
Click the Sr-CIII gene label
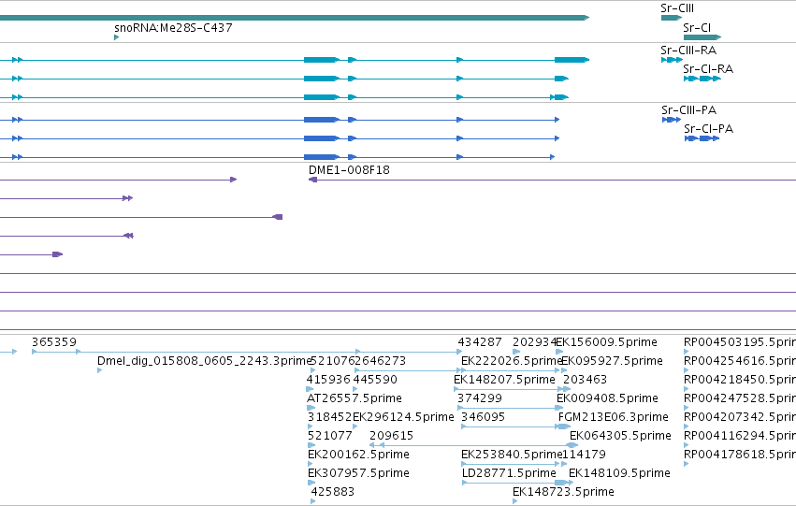pyautogui.click(x=677, y=8)
